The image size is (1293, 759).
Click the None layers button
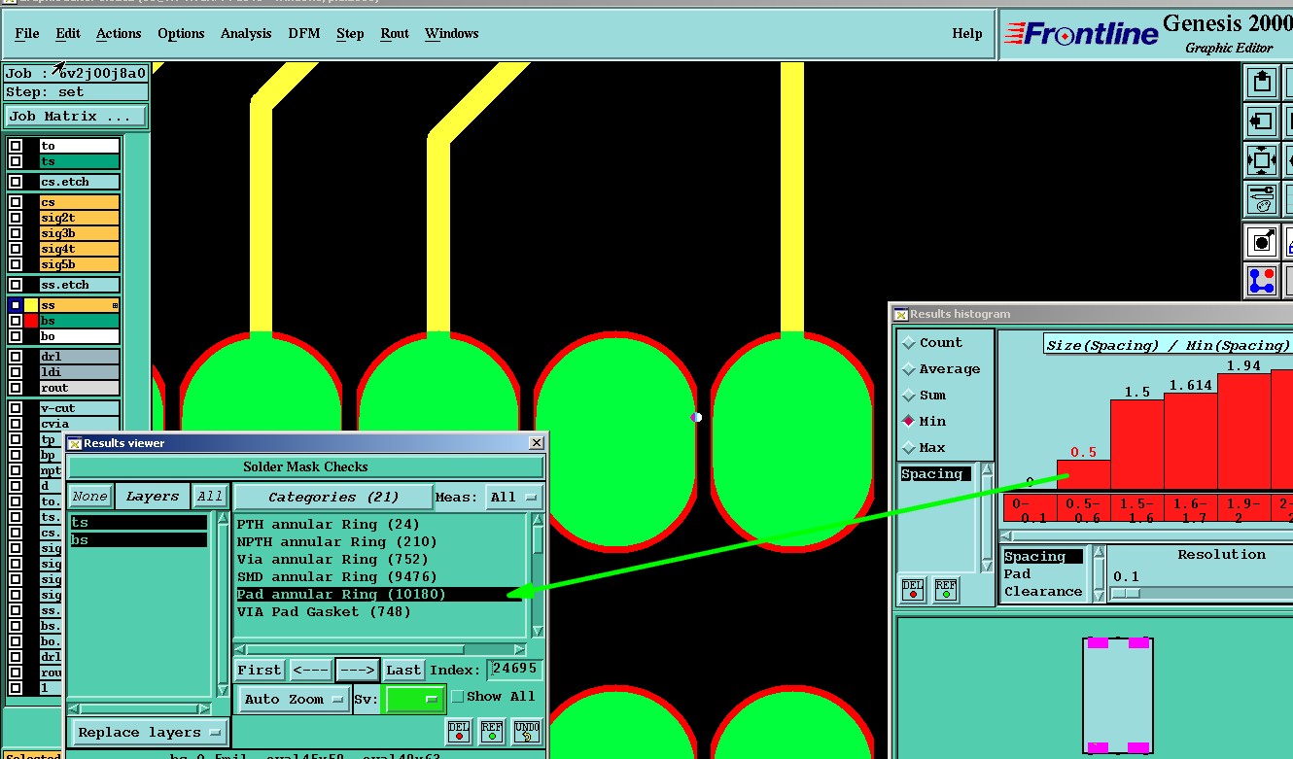click(90, 497)
